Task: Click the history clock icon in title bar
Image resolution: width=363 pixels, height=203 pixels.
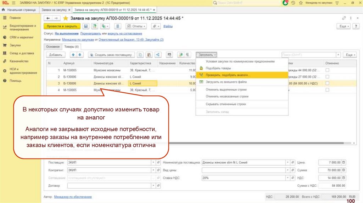Action: [x=293, y=3]
